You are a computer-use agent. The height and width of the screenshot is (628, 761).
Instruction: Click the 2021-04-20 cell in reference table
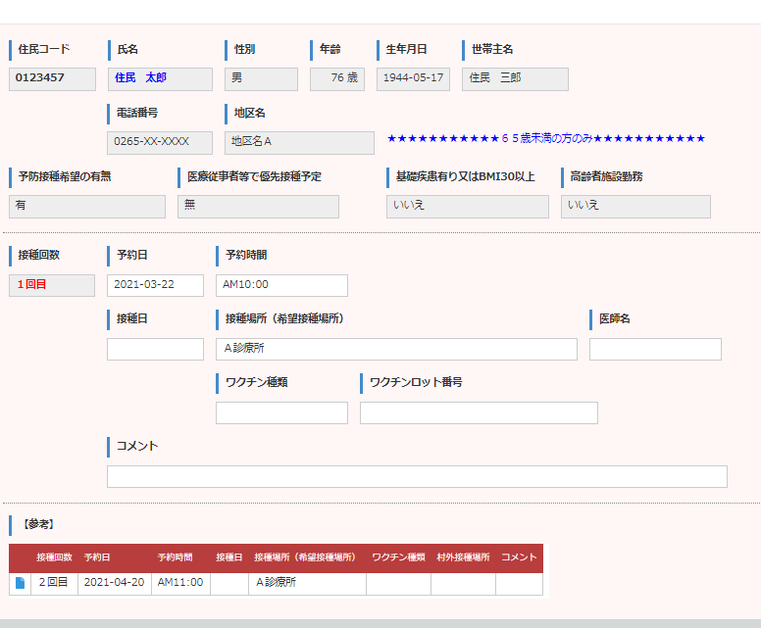115,583
